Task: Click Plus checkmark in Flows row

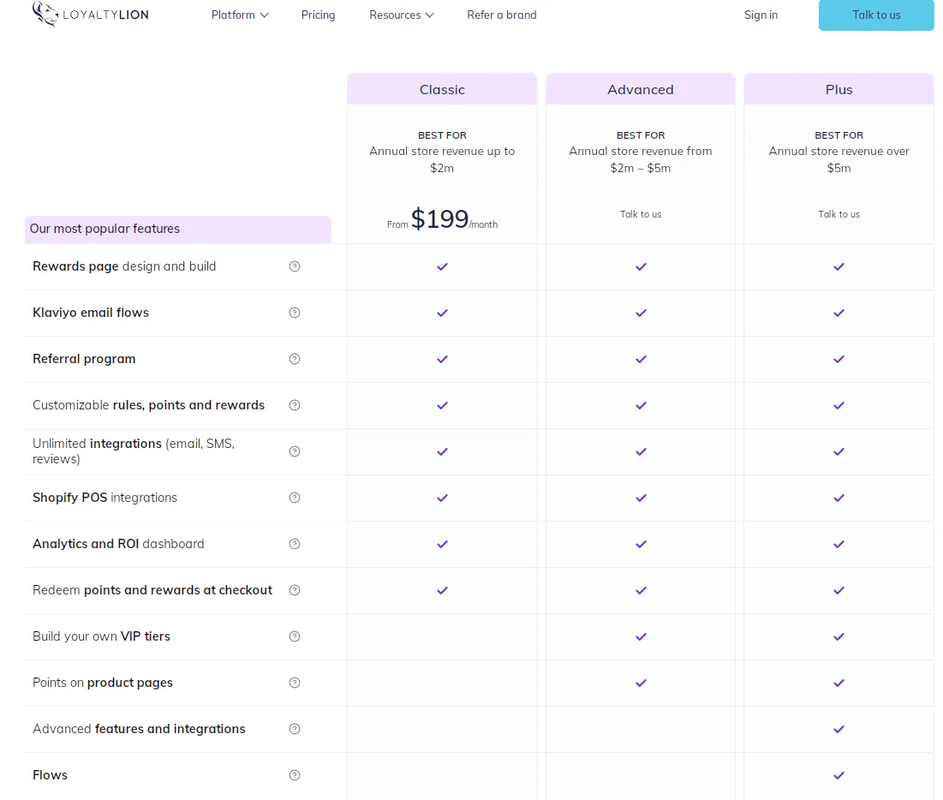Action: coord(839,776)
